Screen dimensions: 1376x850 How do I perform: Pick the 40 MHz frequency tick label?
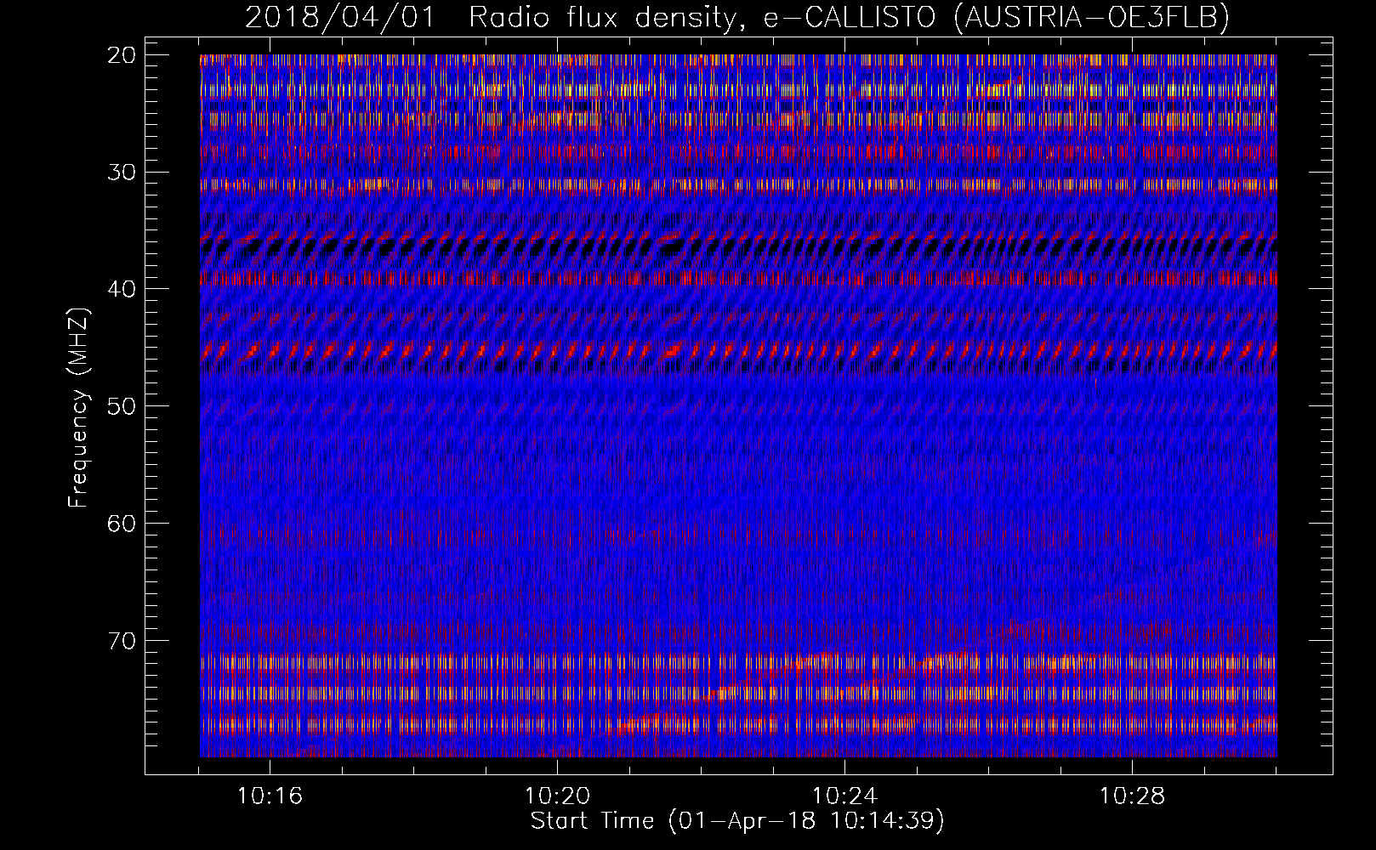tap(122, 289)
